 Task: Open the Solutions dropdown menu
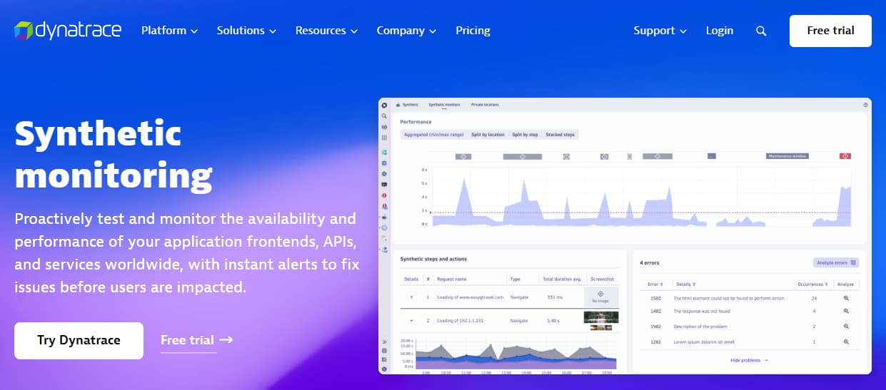point(246,31)
